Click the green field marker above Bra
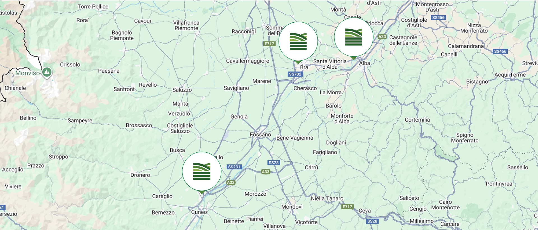 [298, 41]
